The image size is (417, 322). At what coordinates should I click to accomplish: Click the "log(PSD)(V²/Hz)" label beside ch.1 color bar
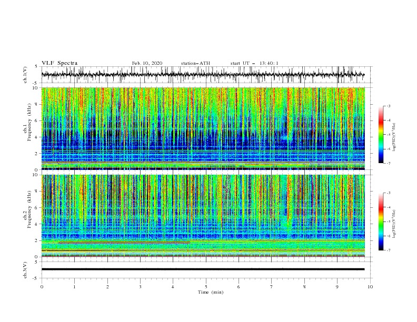(394, 137)
